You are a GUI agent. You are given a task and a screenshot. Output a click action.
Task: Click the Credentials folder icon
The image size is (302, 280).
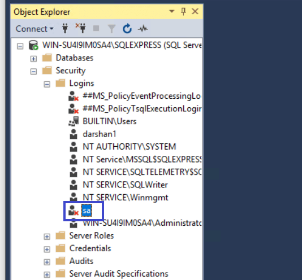[61, 248]
